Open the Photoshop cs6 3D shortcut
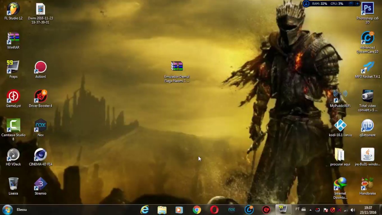The height and width of the screenshot is (215, 382). pyautogui.click(x=368, y=13)
